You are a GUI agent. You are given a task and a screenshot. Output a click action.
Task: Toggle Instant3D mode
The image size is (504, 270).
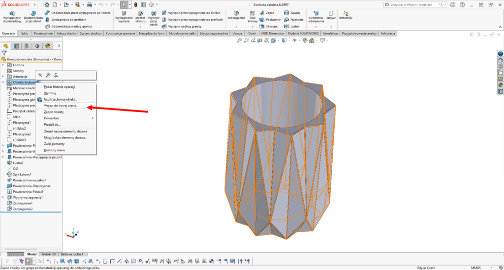pyautogui.click(x=347, y=15)
